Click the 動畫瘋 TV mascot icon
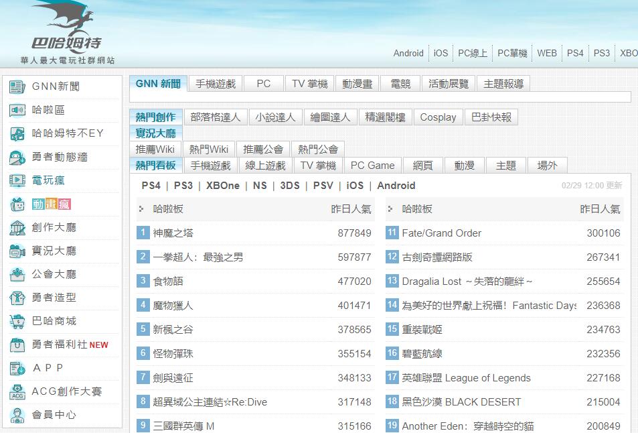The width and height of the screenshot is (638, 433). (17, 204)
